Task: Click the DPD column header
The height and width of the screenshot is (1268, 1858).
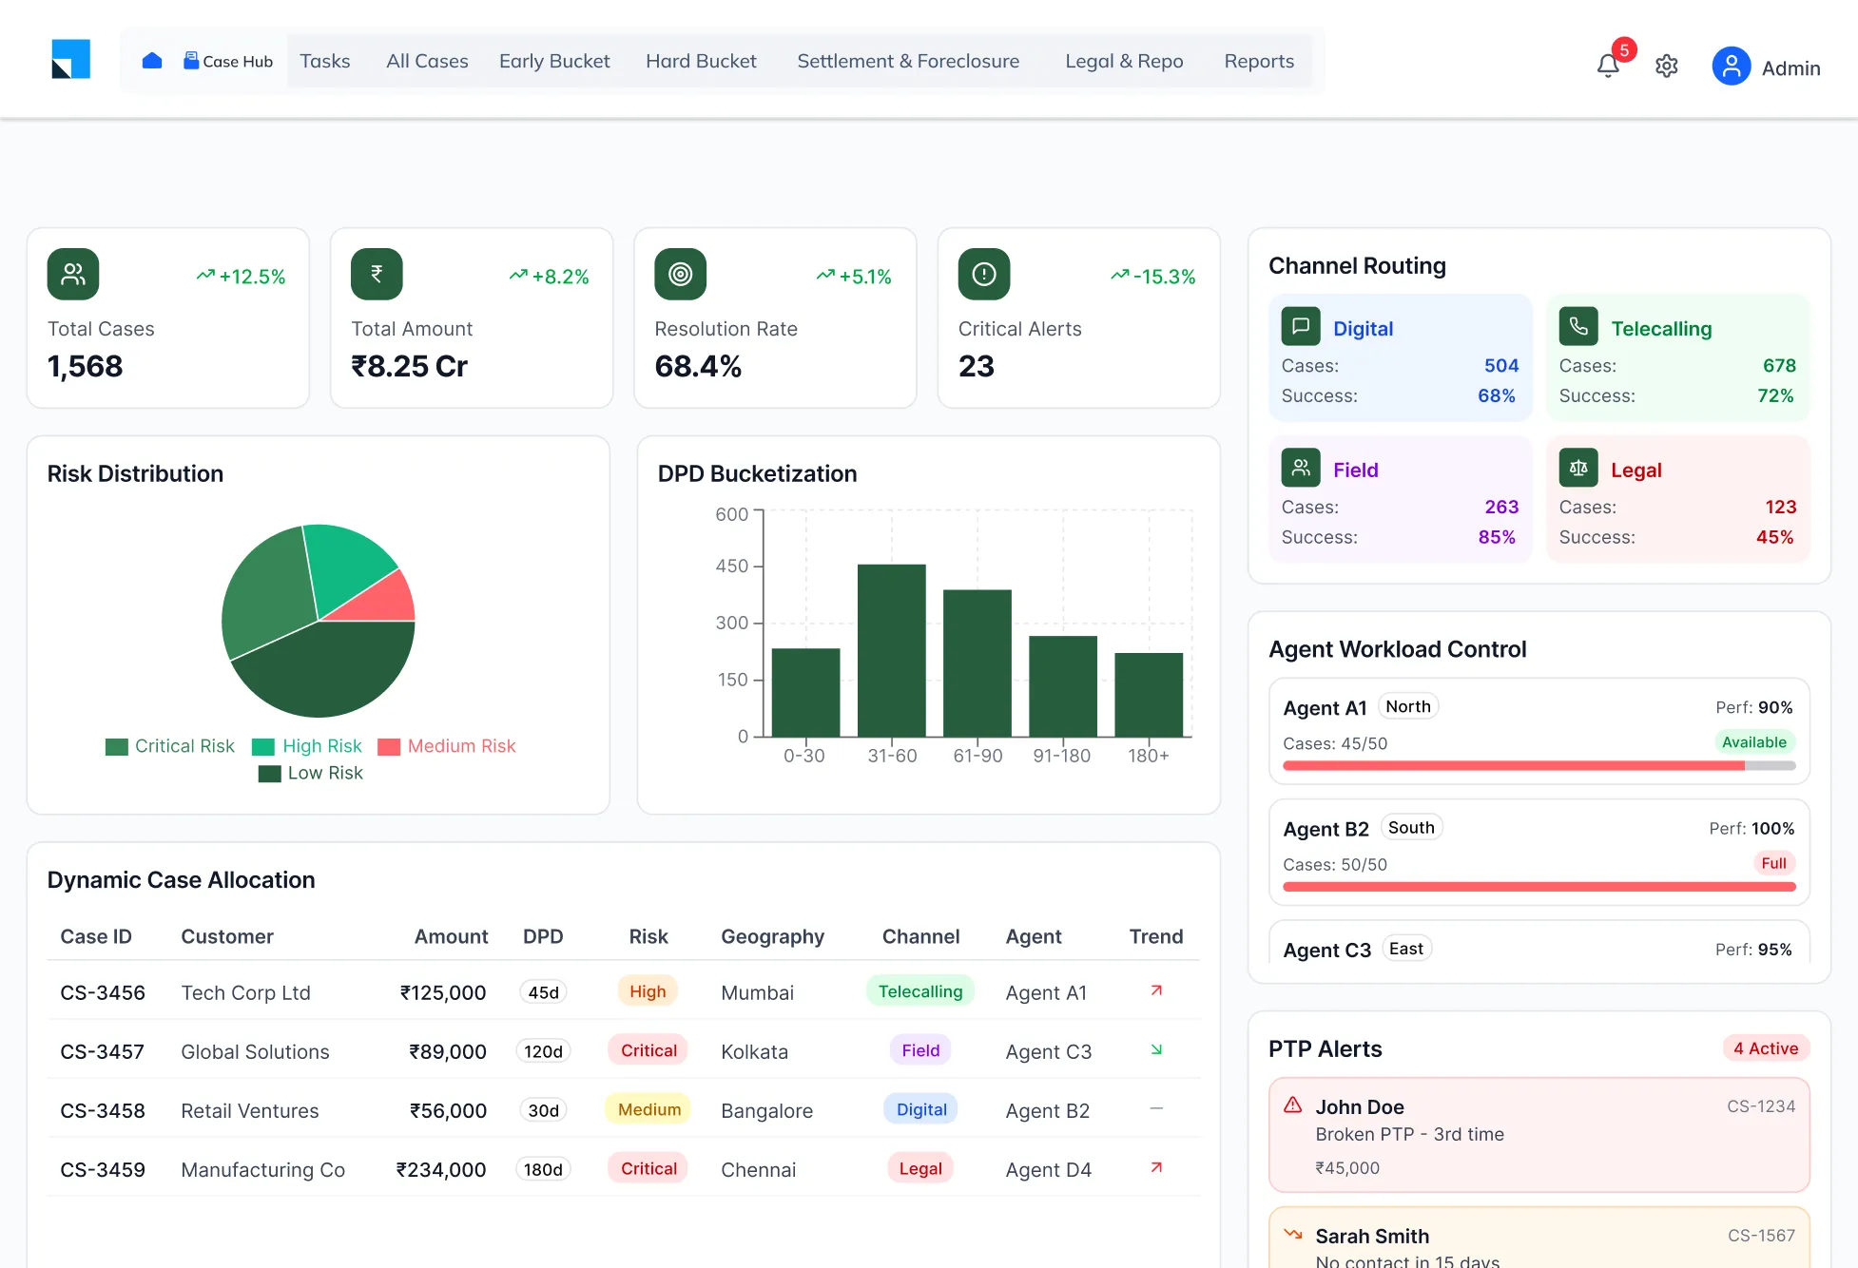Action: (x=543, y=936)
